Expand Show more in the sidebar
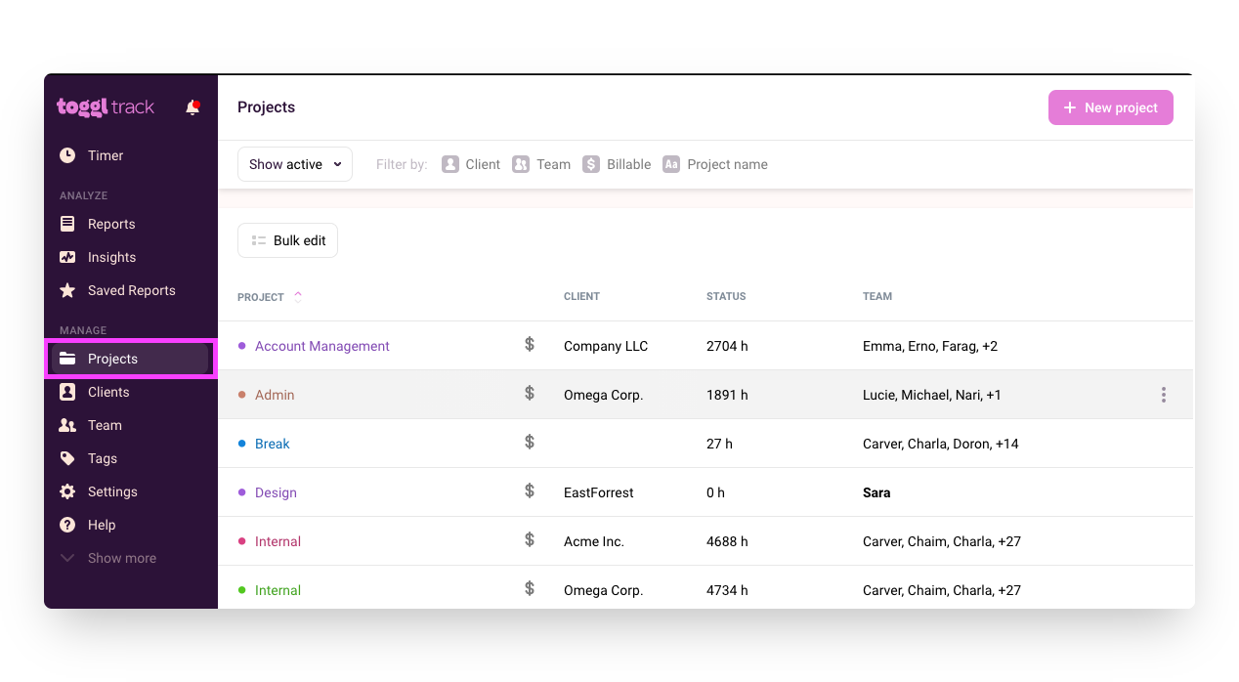The width and height of the screenshot is (1239, 682). click(121, 558)
